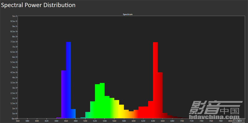Viewport: 248px width, 123px height.
Task: Click the green bar at 520 nm
Action: pos(97,101)
